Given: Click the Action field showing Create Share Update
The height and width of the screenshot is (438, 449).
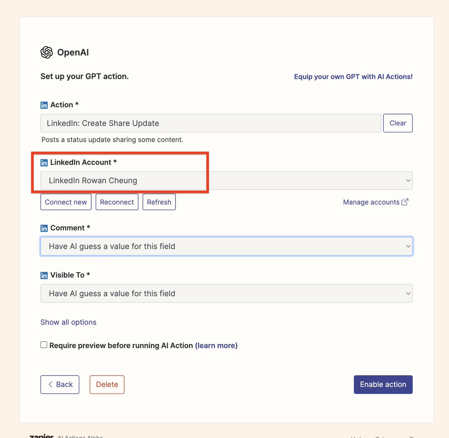Looking at the screenshot, I should [x=211, y=123].
